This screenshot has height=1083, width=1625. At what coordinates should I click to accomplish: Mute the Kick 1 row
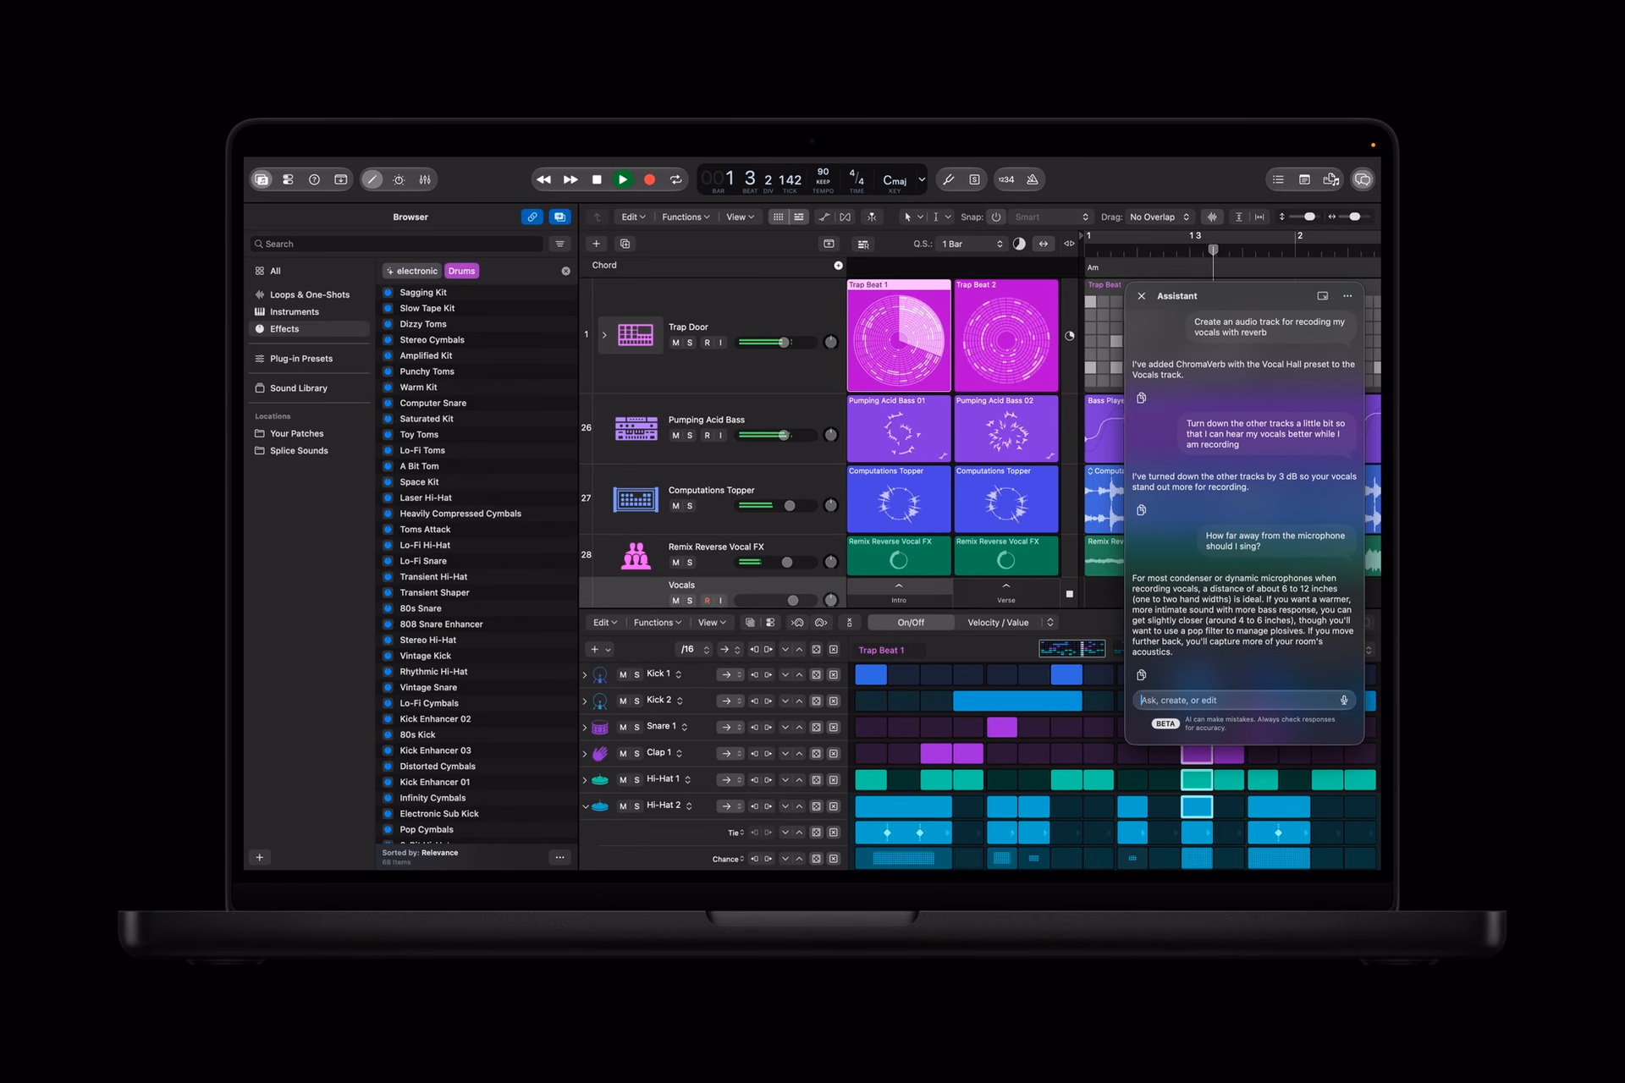point(623,675)
